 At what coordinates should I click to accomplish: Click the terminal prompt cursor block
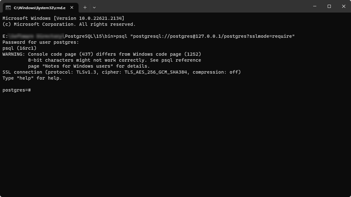[x=33, y=90]
